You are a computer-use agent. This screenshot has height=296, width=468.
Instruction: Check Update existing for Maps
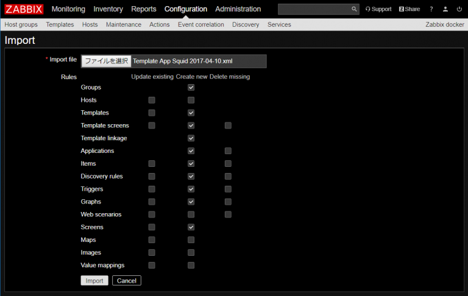point(152,239)
